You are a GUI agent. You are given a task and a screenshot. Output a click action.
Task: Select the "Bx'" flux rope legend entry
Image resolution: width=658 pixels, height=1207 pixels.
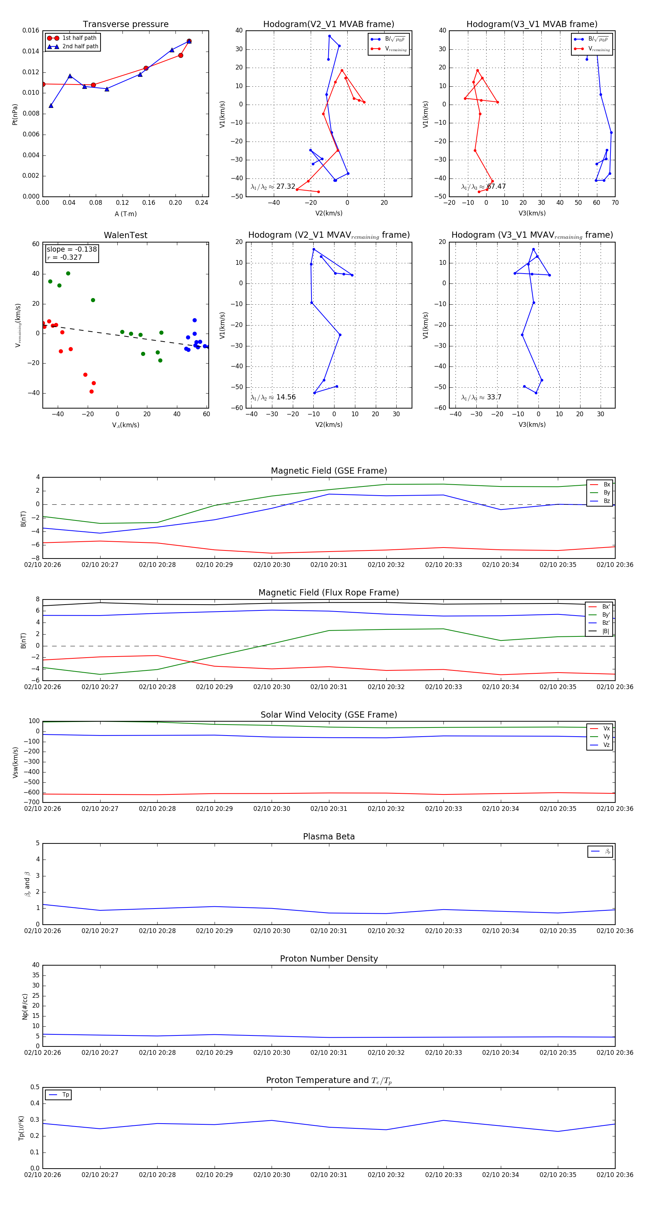point(599,606)
